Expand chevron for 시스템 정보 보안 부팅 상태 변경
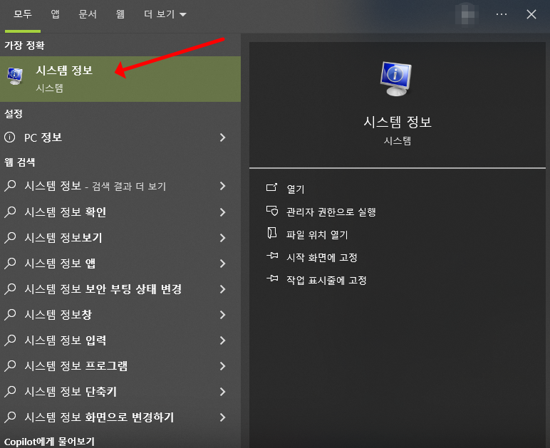550x448 pixels. point(222,289)
